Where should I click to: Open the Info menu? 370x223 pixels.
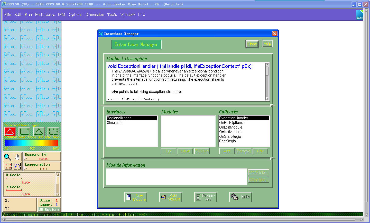coord(141,15)
